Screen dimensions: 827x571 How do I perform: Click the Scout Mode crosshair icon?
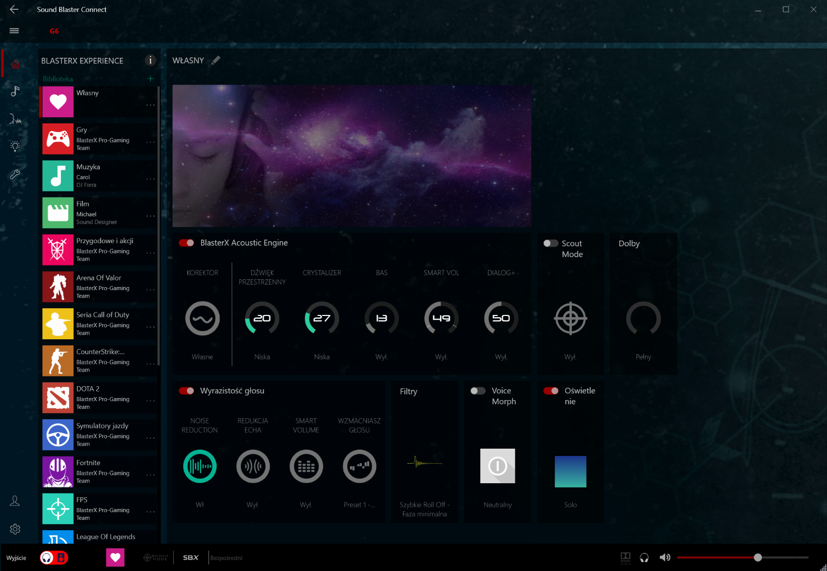click(571, 319)
